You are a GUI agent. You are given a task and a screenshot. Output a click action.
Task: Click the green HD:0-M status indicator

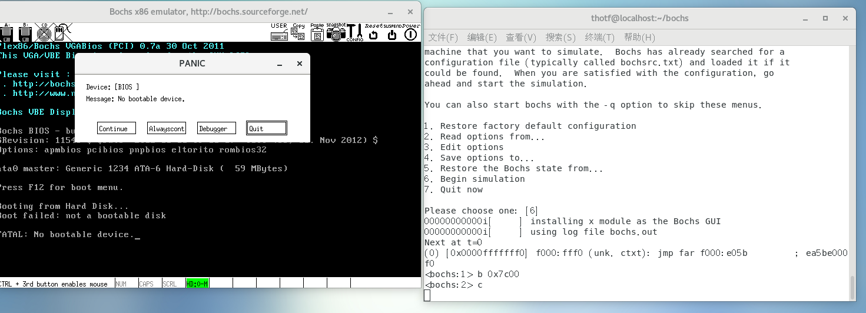point(197,284)
